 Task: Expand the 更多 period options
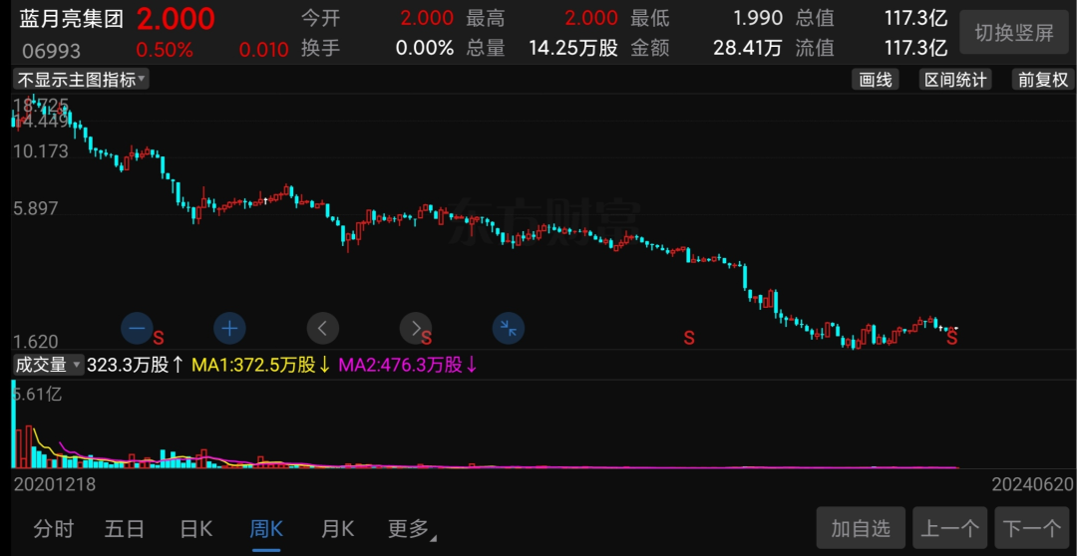(x=412, y=528)
